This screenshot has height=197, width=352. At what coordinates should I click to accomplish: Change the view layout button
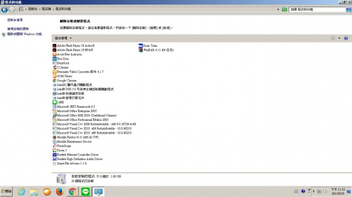point(333,39)
